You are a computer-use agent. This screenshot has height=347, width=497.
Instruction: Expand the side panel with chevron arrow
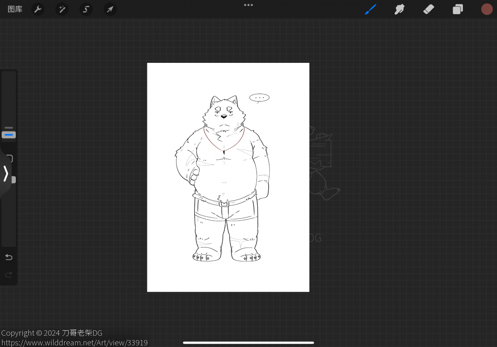pyautogui.click(x=6, y=174)
